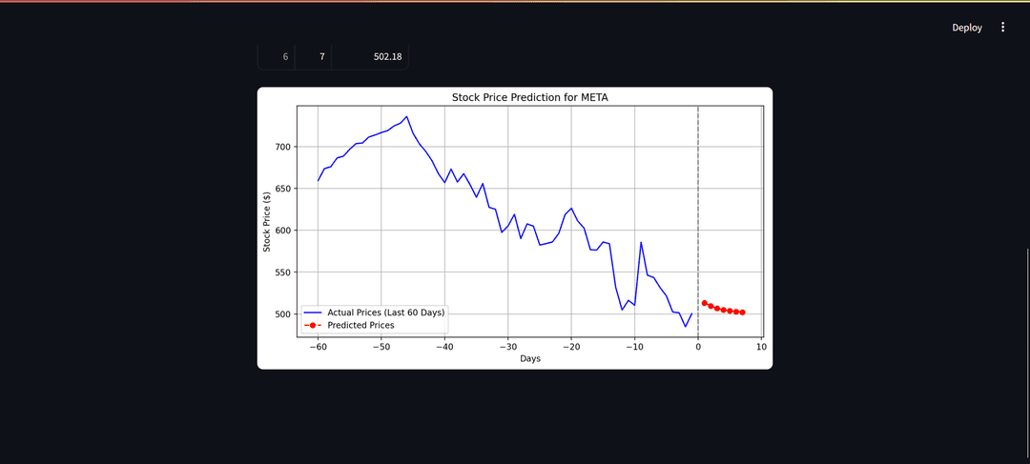Click the -60 tick on the x-axis
1030x464 pixels.
[x=318, y=347]
